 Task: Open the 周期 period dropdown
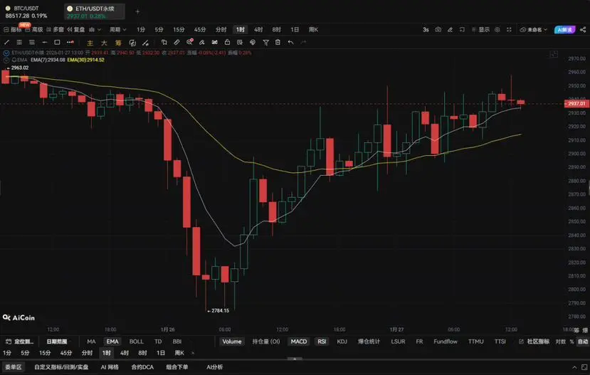(x=117, y=29)
